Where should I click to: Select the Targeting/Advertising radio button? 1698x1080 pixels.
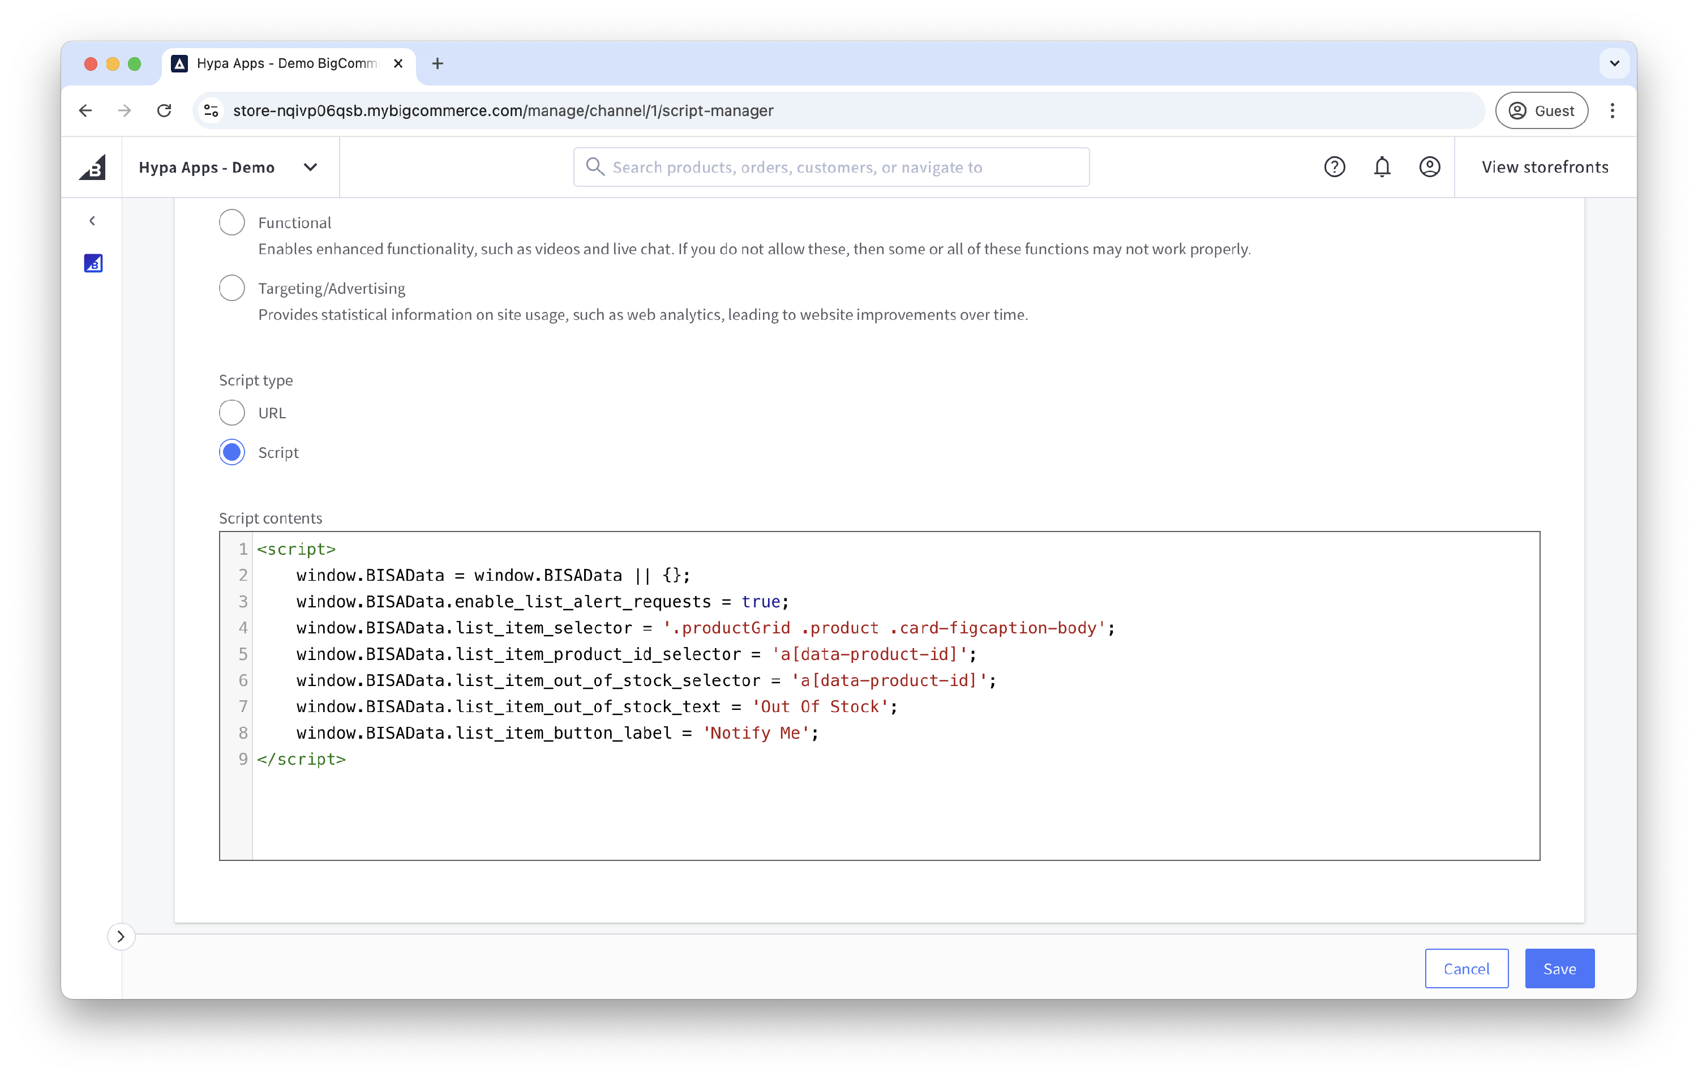[232, 288]
